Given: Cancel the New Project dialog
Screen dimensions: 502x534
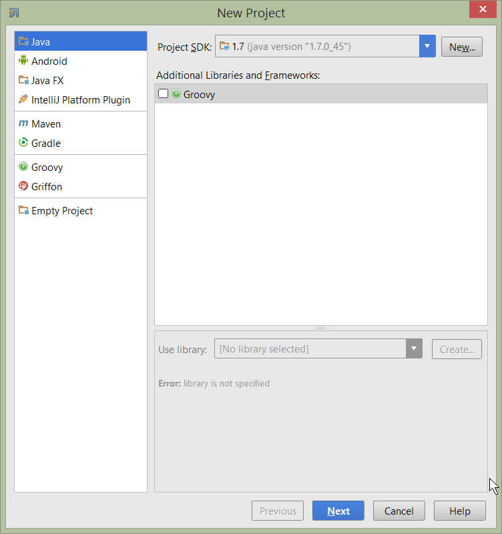Looking at the screenshot, I should coord(399,511).
